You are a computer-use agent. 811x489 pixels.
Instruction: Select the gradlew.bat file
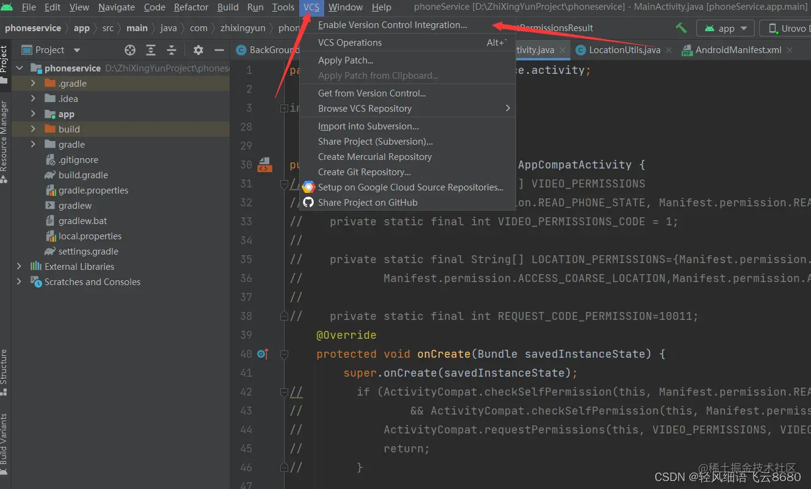pos(82,221)
